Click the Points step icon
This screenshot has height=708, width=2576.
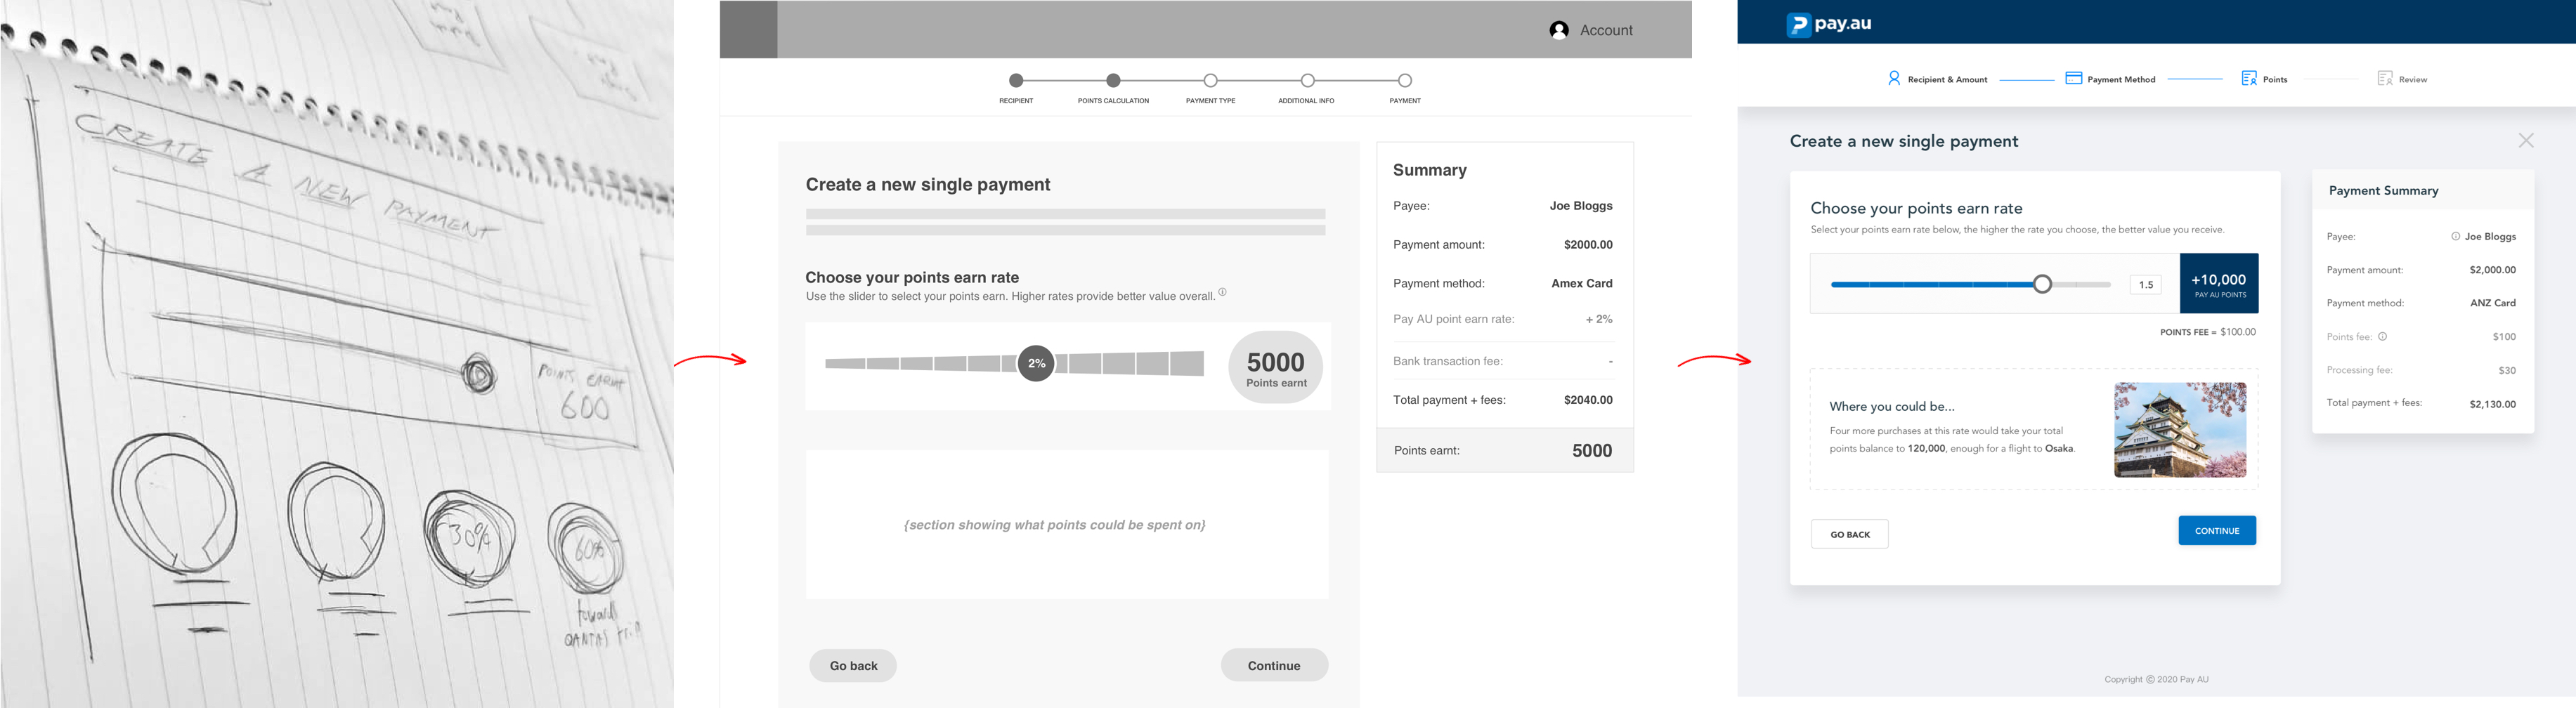[2249, 78]
